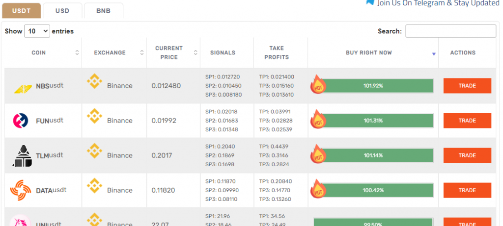Click the NBS coin logo icon
Viewport: 503px width, 226px height.
pyautogui.click(x=22, y=88)
